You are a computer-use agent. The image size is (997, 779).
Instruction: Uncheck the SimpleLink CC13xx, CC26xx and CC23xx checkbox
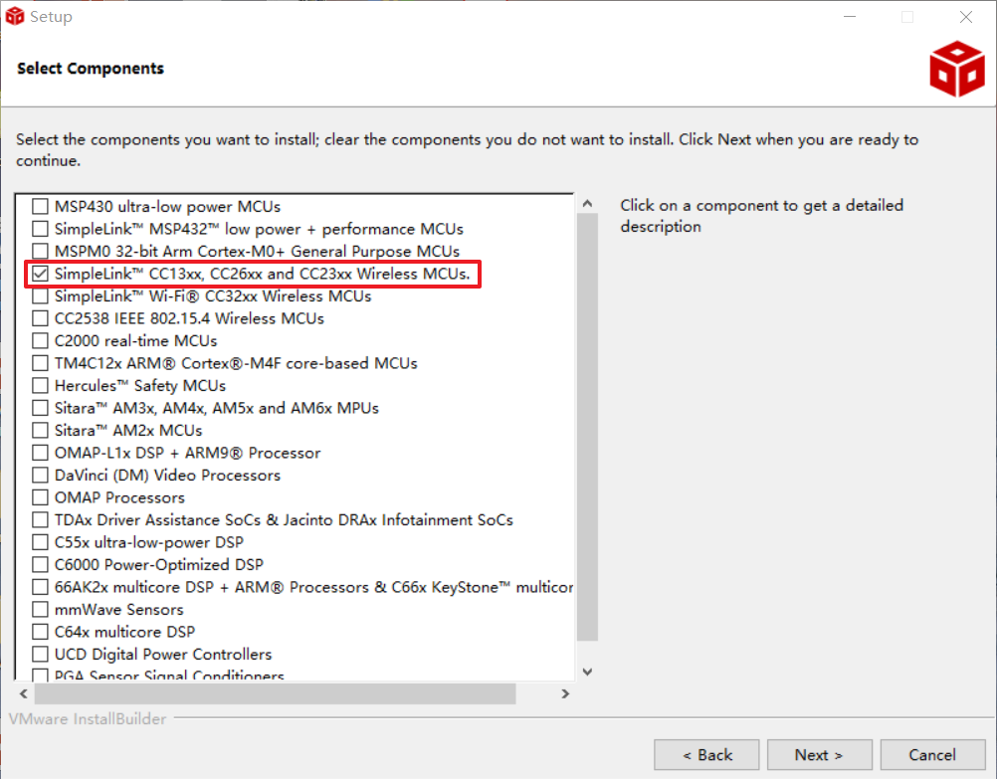(x=40, y=274)
